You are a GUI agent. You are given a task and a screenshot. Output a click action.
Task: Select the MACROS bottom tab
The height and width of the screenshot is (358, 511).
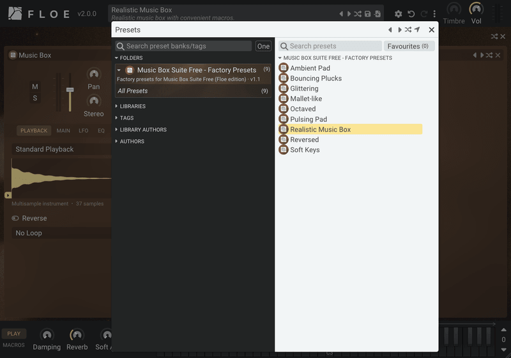coord(14,345)
